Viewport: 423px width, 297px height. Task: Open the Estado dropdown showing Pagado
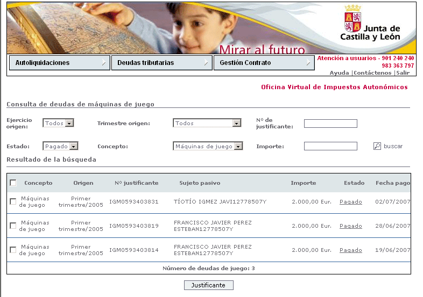coord(74,146)
